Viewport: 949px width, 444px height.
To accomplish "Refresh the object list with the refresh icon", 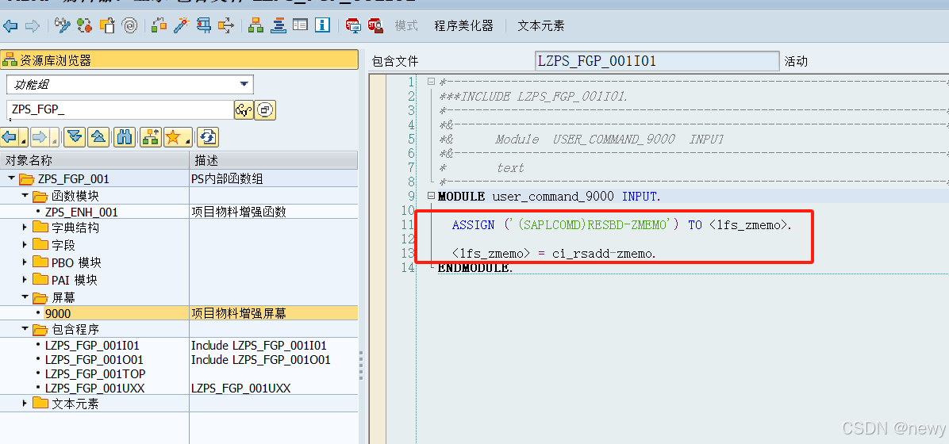I will 208,137.
